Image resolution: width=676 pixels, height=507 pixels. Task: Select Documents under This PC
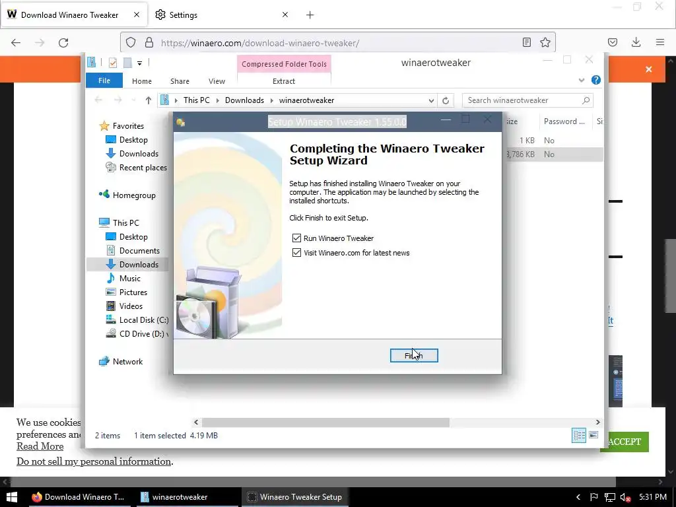pyautogui.click(x=139, y=250)
